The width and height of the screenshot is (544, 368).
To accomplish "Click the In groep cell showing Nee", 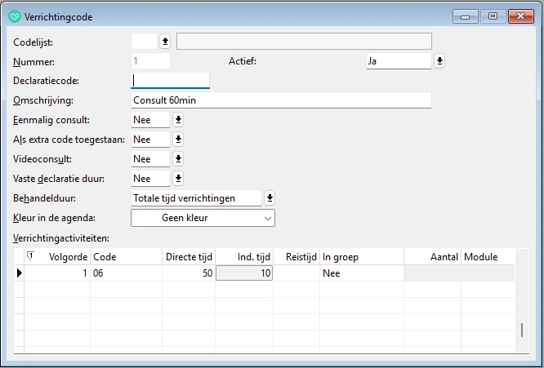I will pyautogui.click(x=361, y=274).
